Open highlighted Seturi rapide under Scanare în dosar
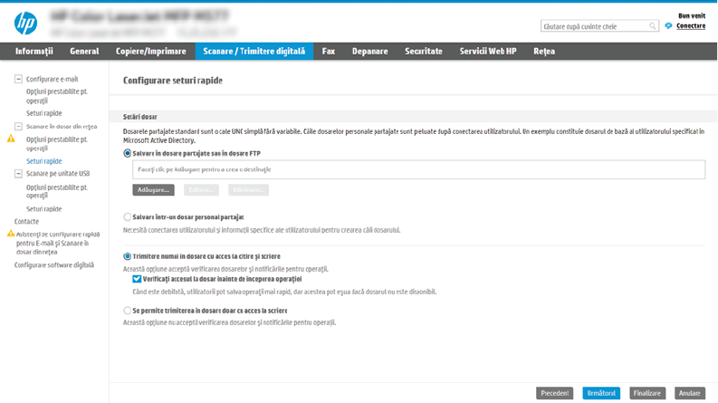Screen dimensions: 718x403 tap(44, 161)
